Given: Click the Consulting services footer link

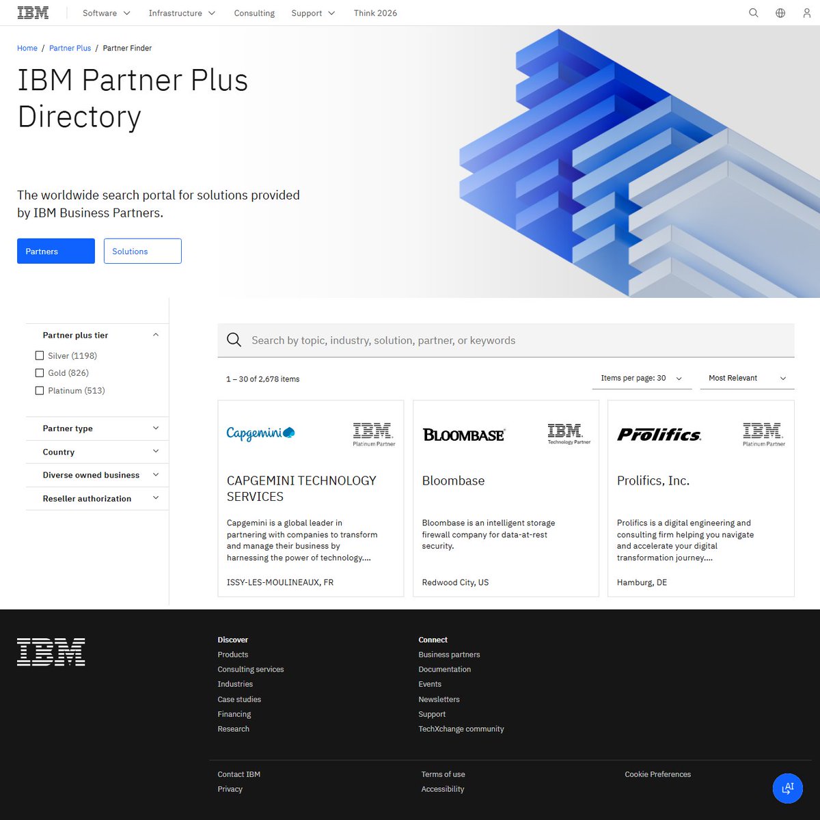Looking at the screenshot, I should (x=251, y=670).
